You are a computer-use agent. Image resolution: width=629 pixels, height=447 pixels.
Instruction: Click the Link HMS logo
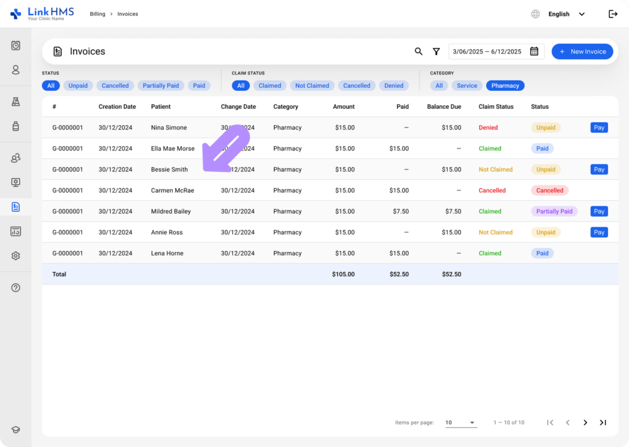click(42, 14)
